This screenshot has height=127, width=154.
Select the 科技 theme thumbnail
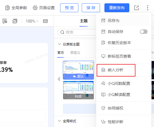click(78, 90)
